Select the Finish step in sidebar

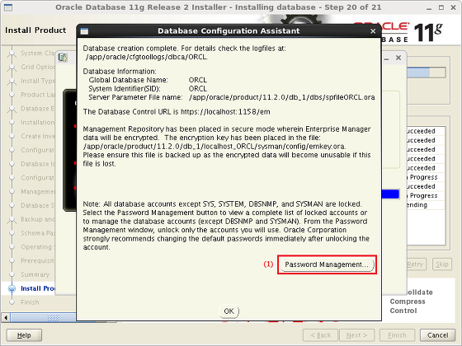coord(30,302)
